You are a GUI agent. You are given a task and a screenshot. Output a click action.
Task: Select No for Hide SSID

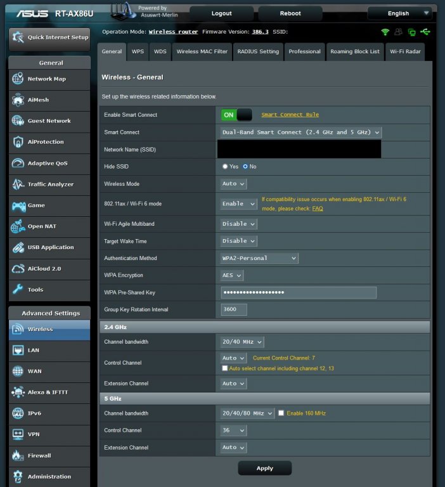click(245, 167)
